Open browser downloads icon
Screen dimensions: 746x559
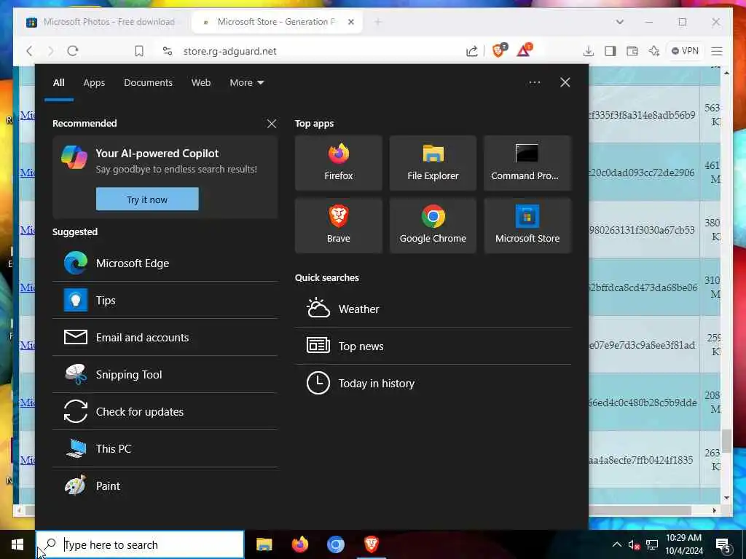(589, 51)
